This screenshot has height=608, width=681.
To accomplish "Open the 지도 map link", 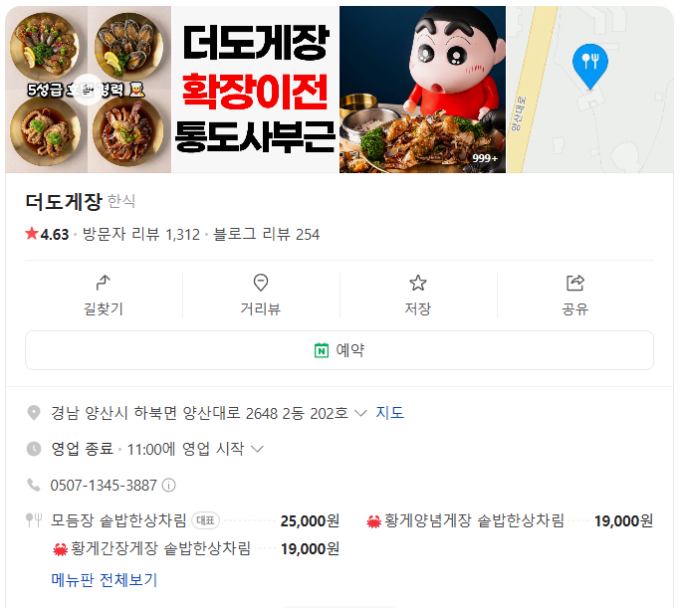I will click(389, 413).
